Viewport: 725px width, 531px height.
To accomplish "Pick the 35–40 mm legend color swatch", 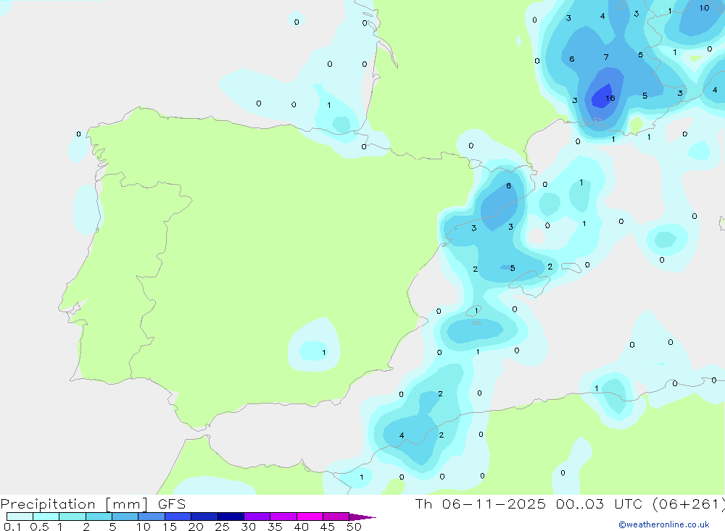I will pyautogui.click(x=283, y=517).
